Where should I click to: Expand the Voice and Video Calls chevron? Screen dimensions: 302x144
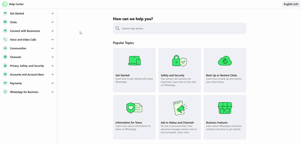tap(52, 40)
